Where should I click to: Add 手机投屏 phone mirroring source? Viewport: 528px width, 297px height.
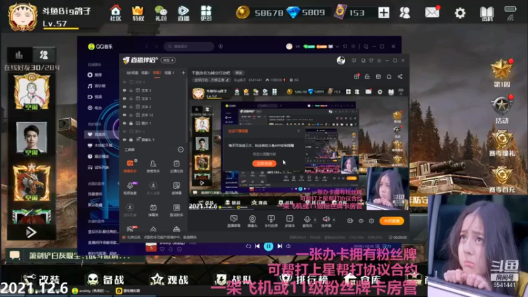pos(271,221)
